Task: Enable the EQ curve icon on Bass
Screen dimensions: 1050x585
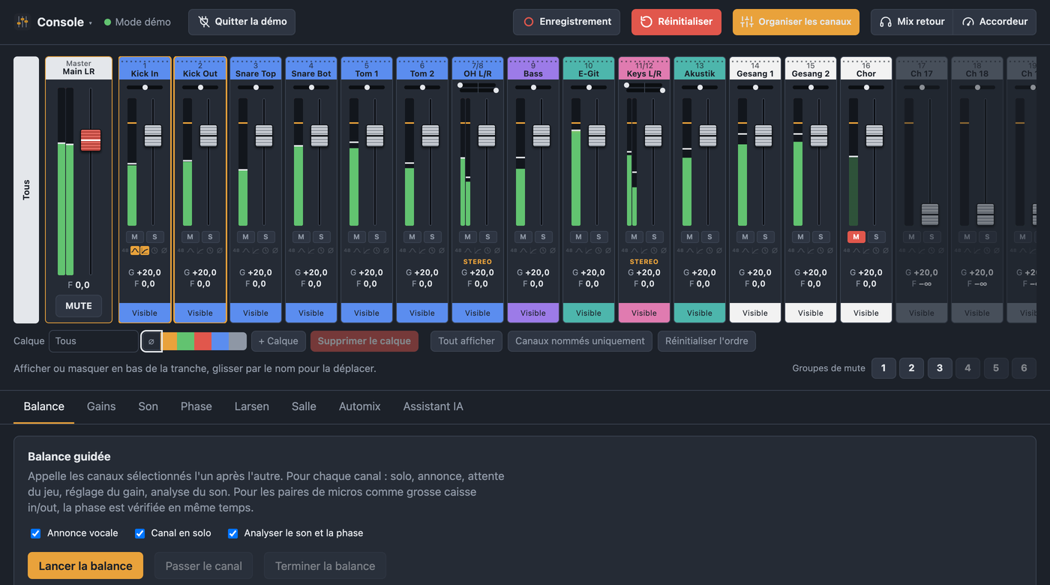Action: [x=523, y=250]
